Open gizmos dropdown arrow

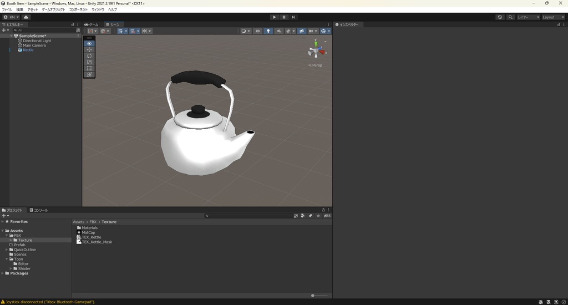click(329, 31)
